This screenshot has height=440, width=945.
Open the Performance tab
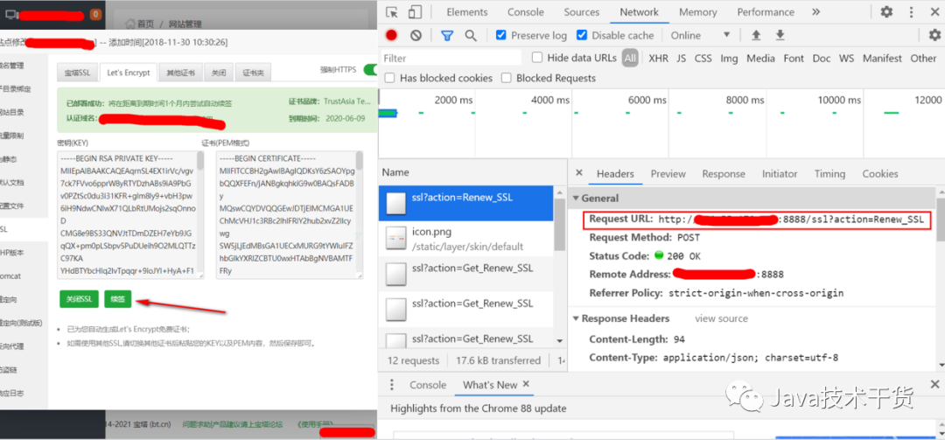pos(766,12)
